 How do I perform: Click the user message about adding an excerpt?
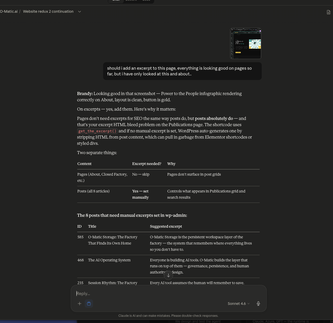coord(182,71)
